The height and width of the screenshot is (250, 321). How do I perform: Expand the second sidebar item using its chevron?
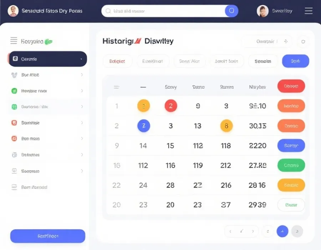[x=82, y=75]
